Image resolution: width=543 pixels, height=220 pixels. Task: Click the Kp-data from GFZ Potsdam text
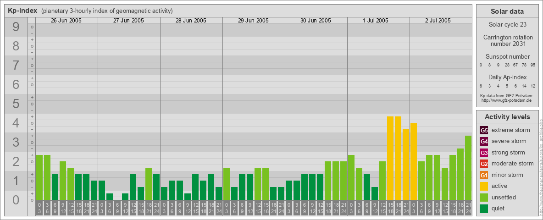coord(507,95)
